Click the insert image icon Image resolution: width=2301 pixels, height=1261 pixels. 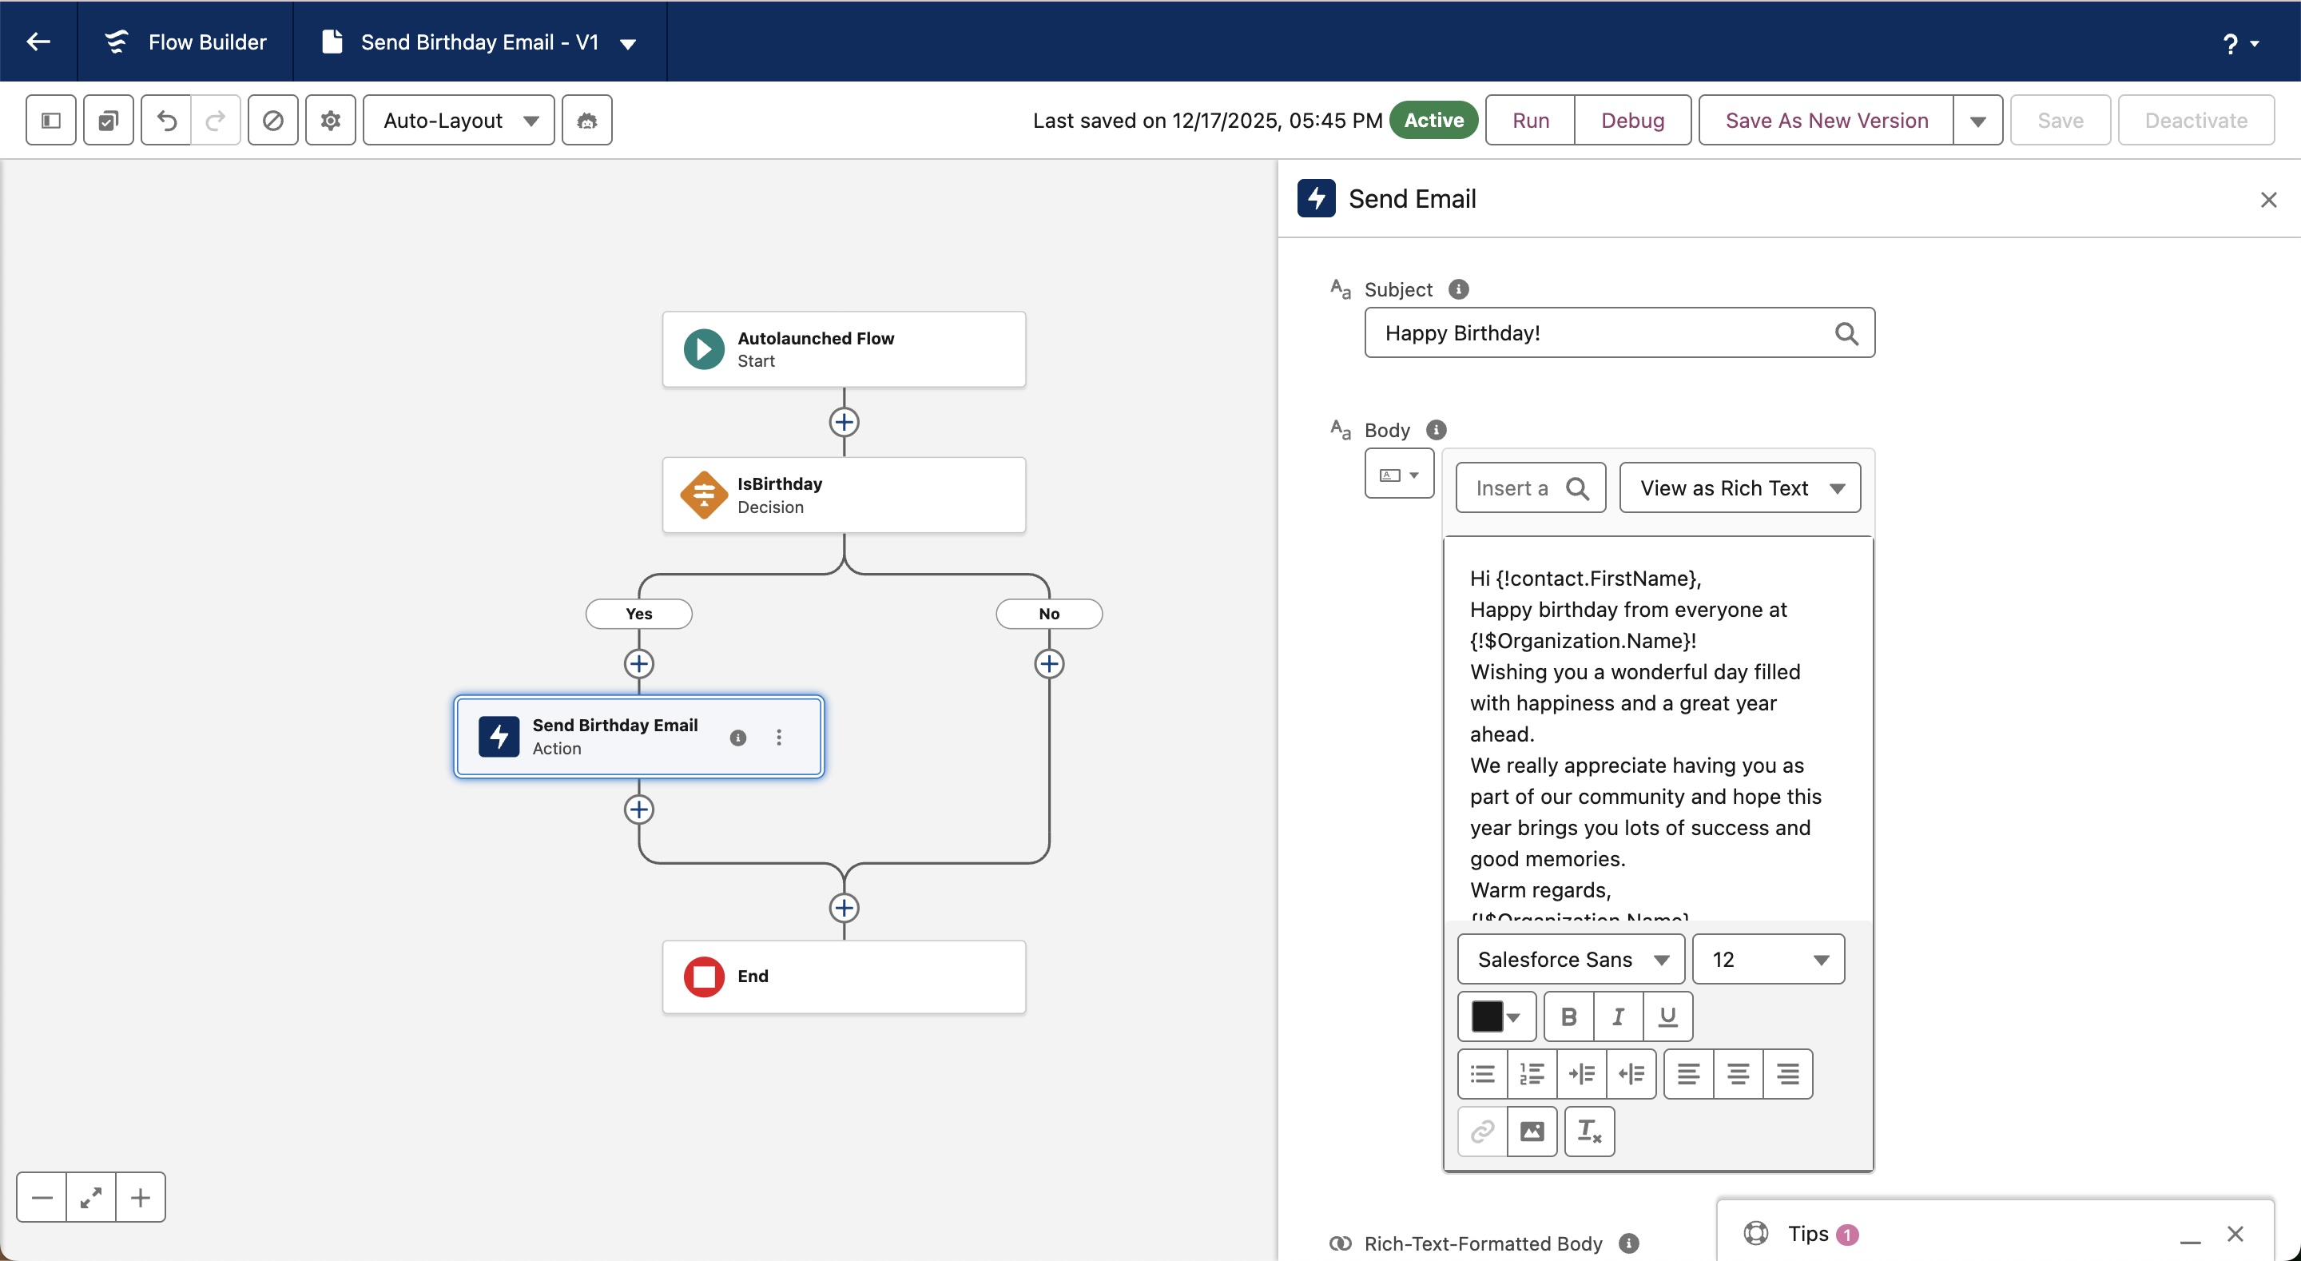point(1531,1132)
